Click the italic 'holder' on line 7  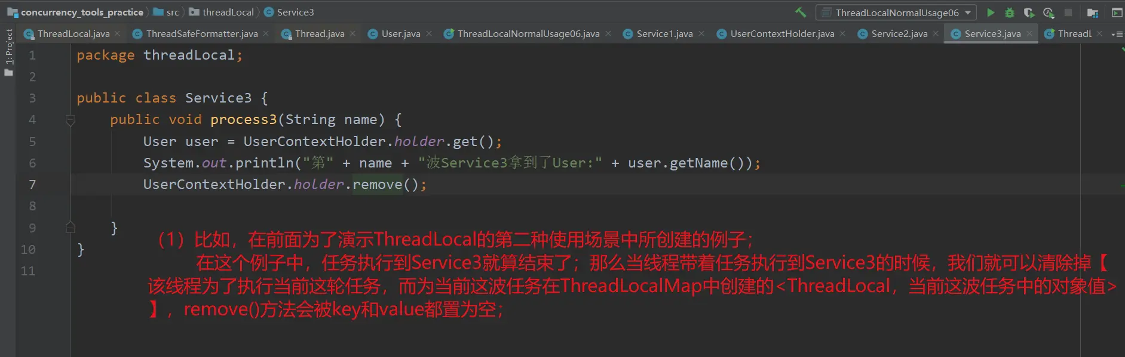pos(319,185)
